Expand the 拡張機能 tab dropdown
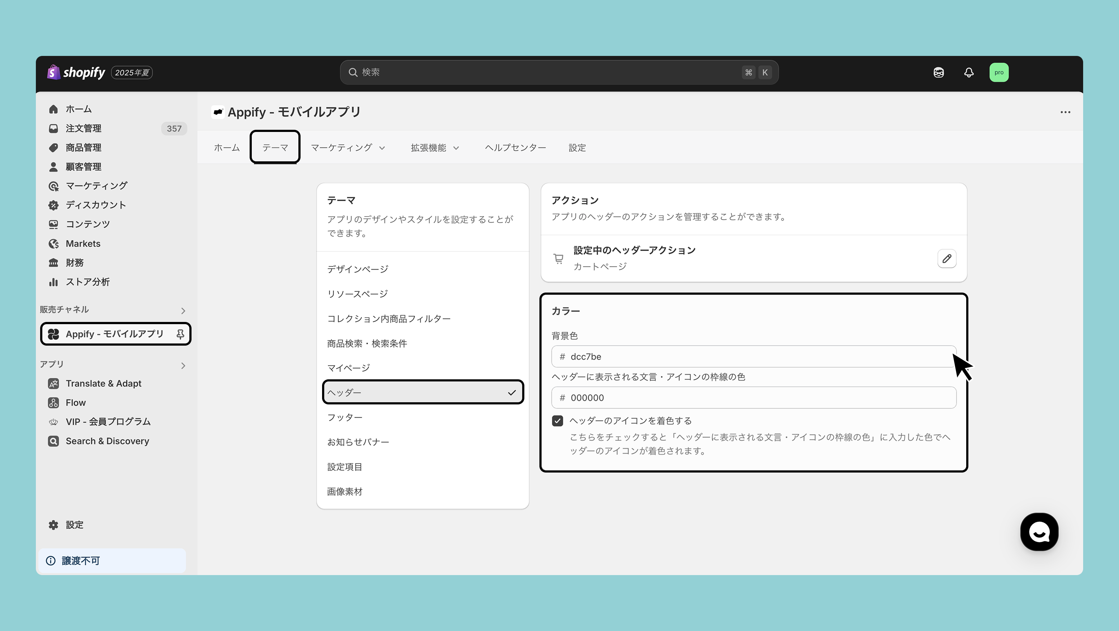 (x=434, y=148)
